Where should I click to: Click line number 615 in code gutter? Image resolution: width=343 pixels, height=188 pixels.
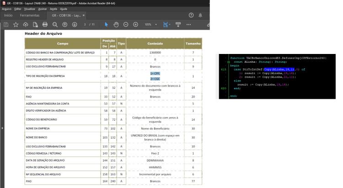pos(223,70)
